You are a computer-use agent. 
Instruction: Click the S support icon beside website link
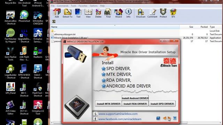(95, 114)
